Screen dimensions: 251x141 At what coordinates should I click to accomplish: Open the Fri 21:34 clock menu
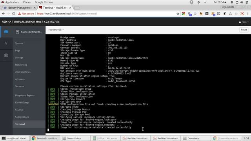(220, 2)
